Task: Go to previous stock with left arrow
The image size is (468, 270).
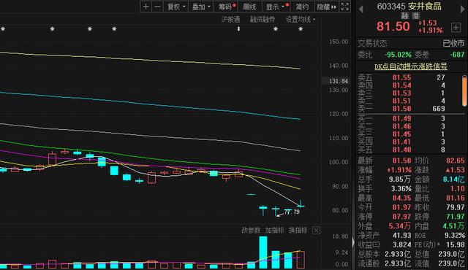Action: coord(361,9)
